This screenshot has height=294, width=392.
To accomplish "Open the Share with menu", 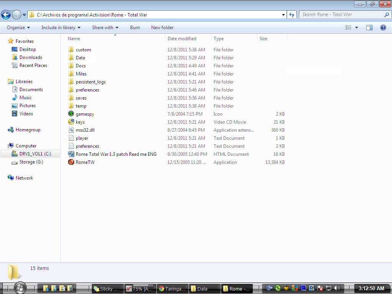I will [105, 28].
